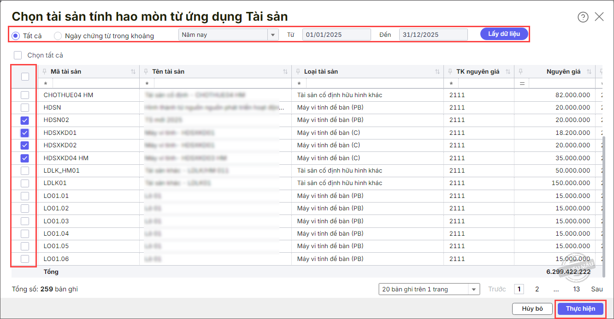The width and height of the screenshot is (614, 319).
Task: Check the LDLK01 asset row checkbox
Action: click(25, 183)
